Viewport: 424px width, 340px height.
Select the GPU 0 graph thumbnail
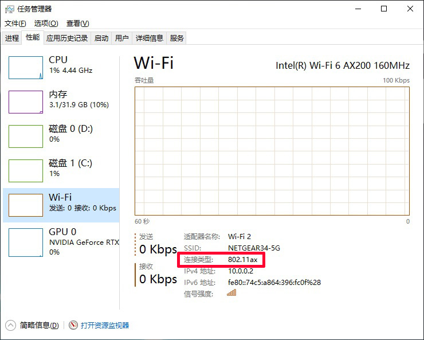26,243
